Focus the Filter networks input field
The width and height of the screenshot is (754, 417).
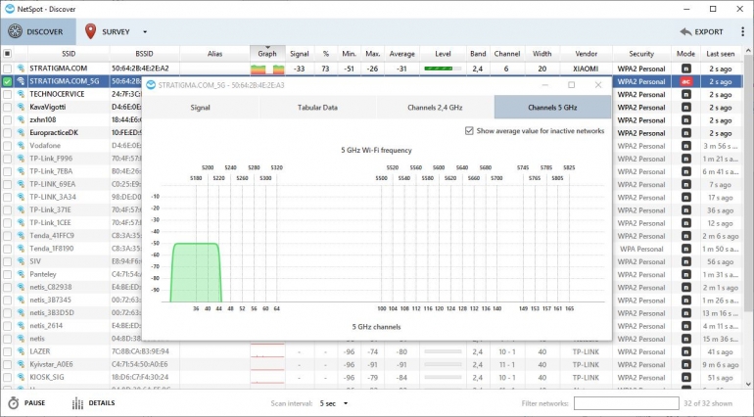point(626,403)
